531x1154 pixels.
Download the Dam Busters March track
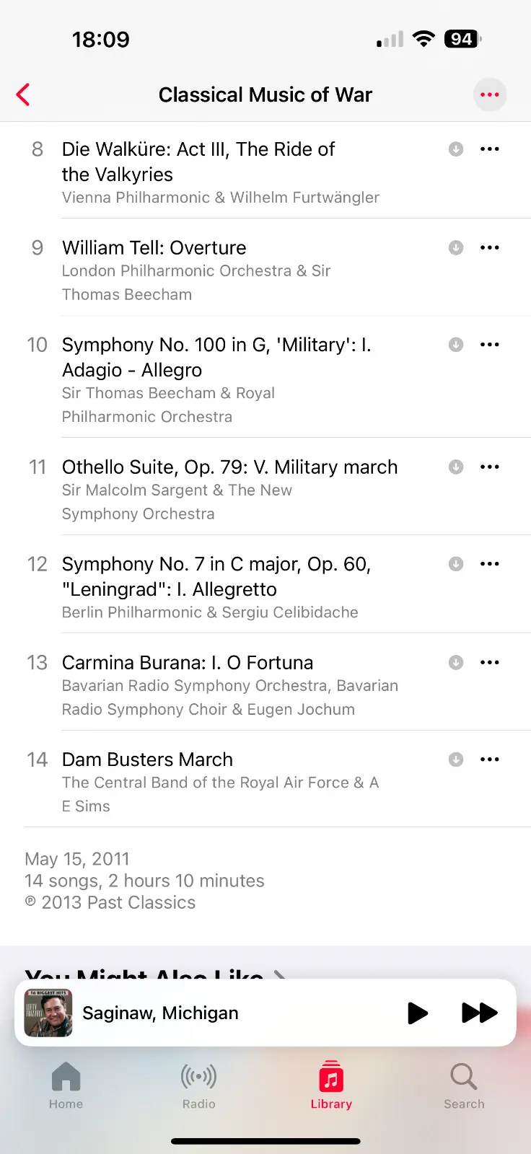pos(456,759)
